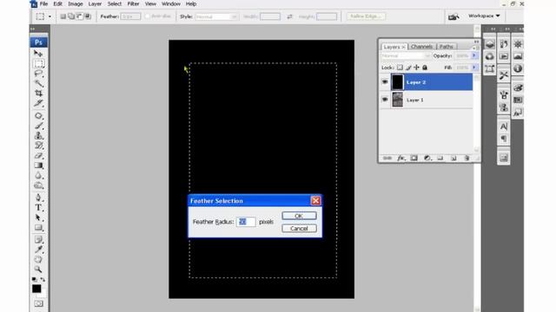The image size is (556, 312).
Task: Open the Character panel icon
Action: point(504,127)
